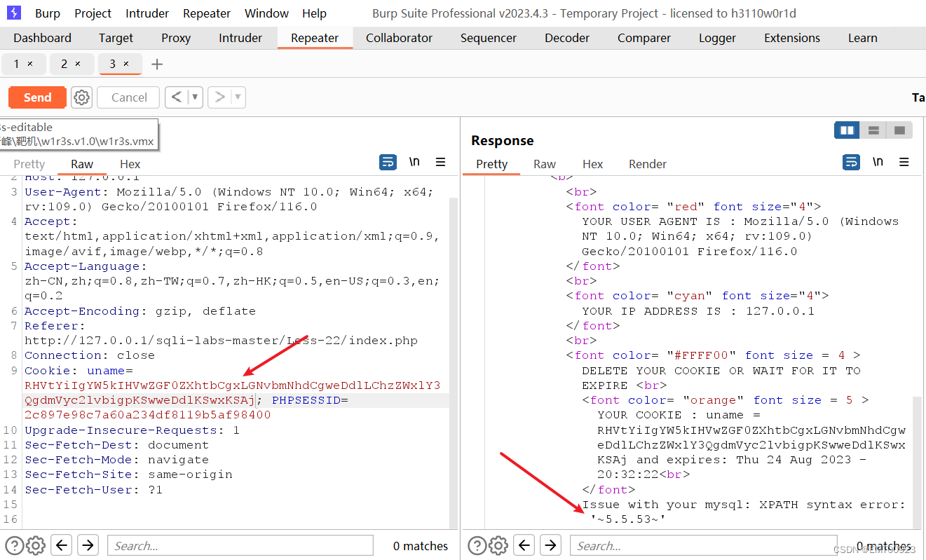Viewport: 926px width, 560px height.
Task: Click the Burp Suite lightning logo icon
Action: (x=13, y=13)
